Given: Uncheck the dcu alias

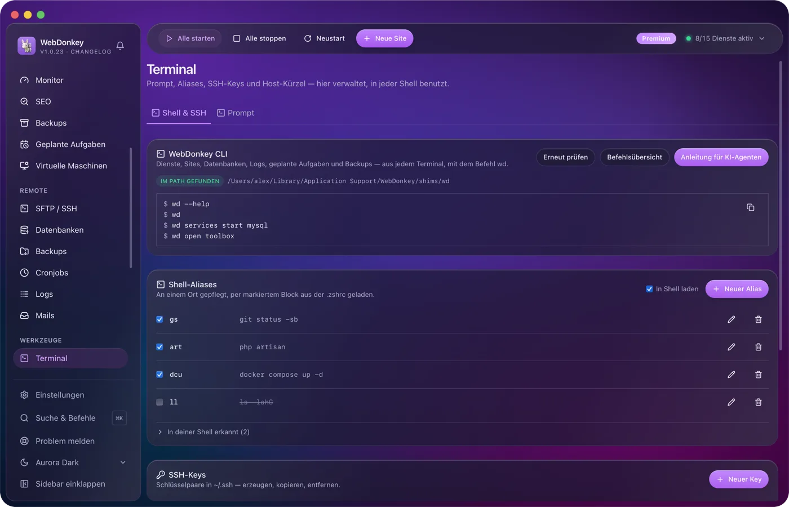Looking at the screenshot, I should (x=159, y=375).
